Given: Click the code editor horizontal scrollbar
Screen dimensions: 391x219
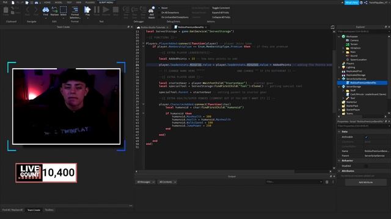Looking at the screenshot, I should [216, 172].
